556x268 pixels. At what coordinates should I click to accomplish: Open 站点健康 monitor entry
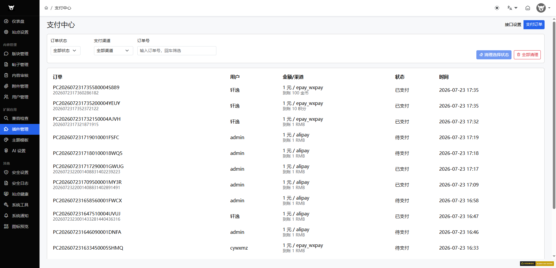(20, 194)
